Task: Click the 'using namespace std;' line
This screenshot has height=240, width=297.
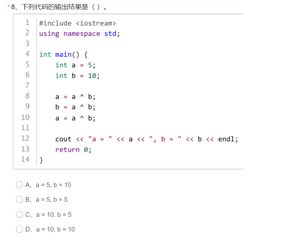Action: pos(79,34)
